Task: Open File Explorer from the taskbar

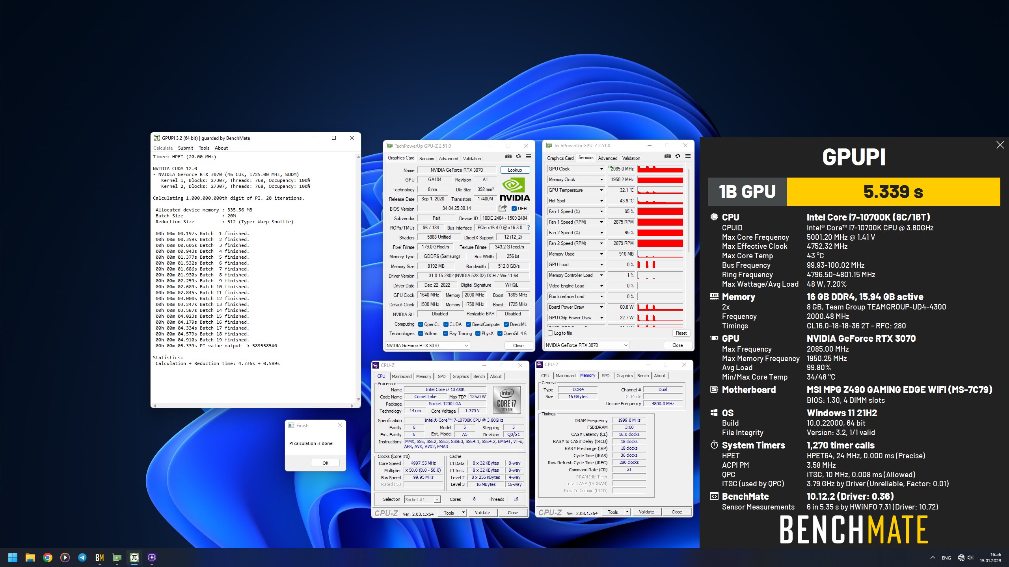Action: [x=30, y=558]
